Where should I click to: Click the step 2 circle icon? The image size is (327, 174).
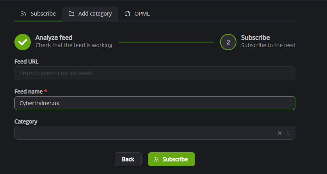pos(228,42)
